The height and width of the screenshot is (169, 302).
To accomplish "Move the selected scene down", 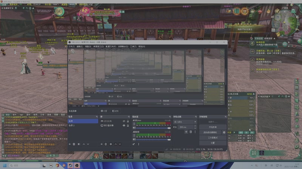I will (x=88, y=144).
